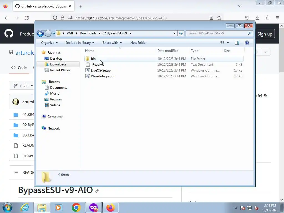The height and width of the screenshot is (213, 284).
Task: Open Firefox Pocket save icon
Action: pyautogui.click(x=247, y=18)
